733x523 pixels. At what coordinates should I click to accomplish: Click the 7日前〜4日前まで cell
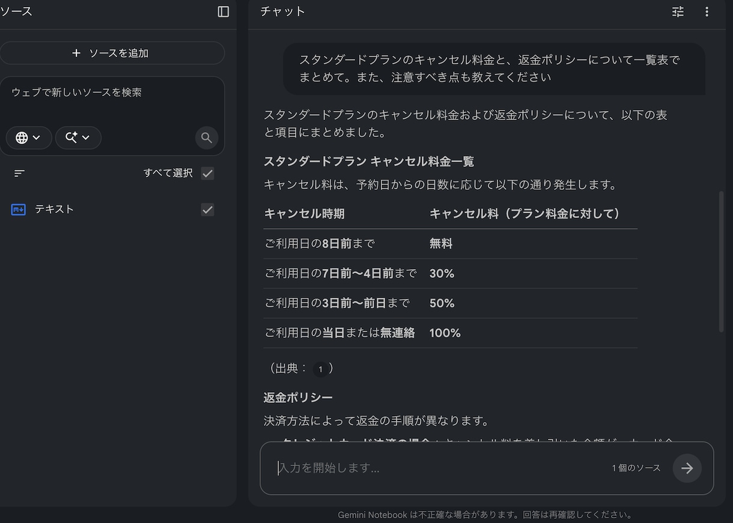coord(341,274)
